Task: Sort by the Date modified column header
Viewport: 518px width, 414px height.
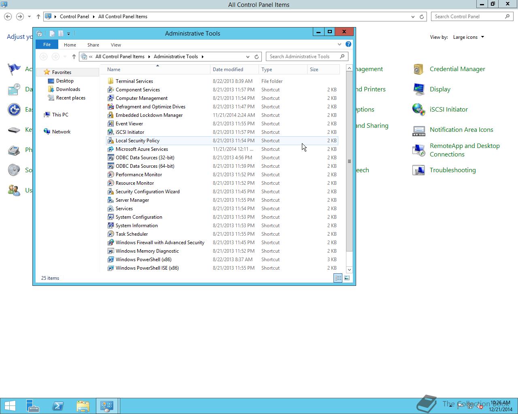Action: (x=234, y=70)
